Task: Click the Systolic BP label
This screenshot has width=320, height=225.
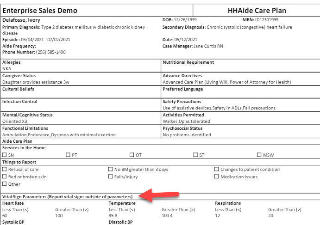Action: 13,222
